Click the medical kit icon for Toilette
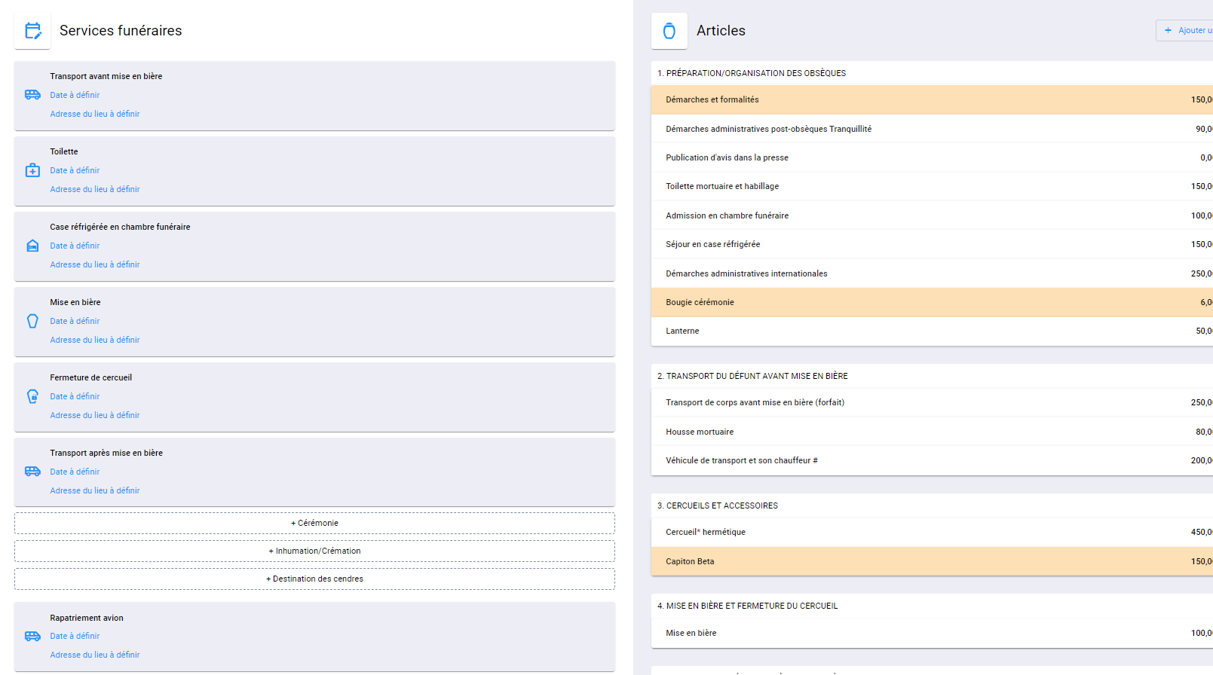 (32, 170)
